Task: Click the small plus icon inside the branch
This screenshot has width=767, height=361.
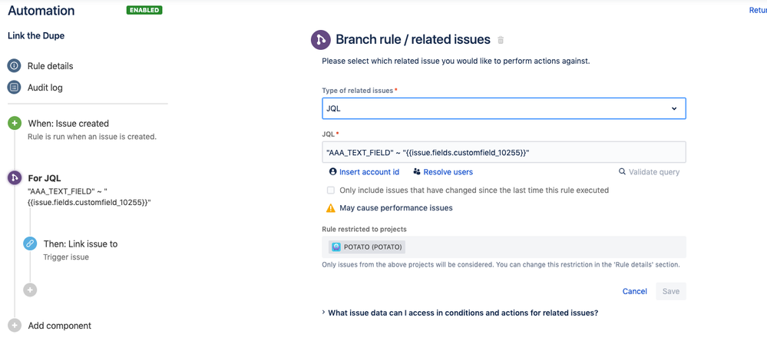Action: click(30, 290)
